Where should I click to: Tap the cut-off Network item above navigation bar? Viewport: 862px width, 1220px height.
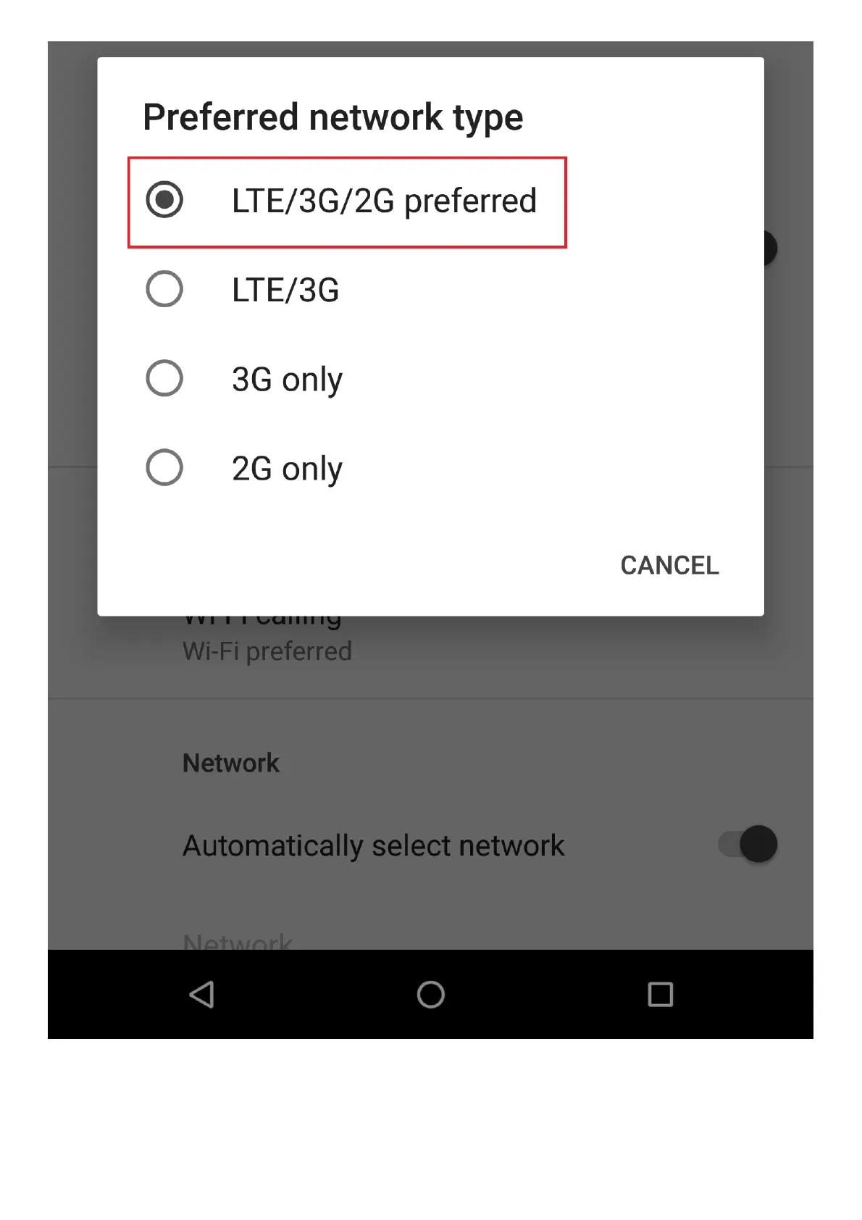coord(238,940)
